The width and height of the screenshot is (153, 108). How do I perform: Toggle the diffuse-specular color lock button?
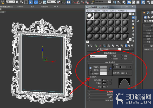[91, 71]
